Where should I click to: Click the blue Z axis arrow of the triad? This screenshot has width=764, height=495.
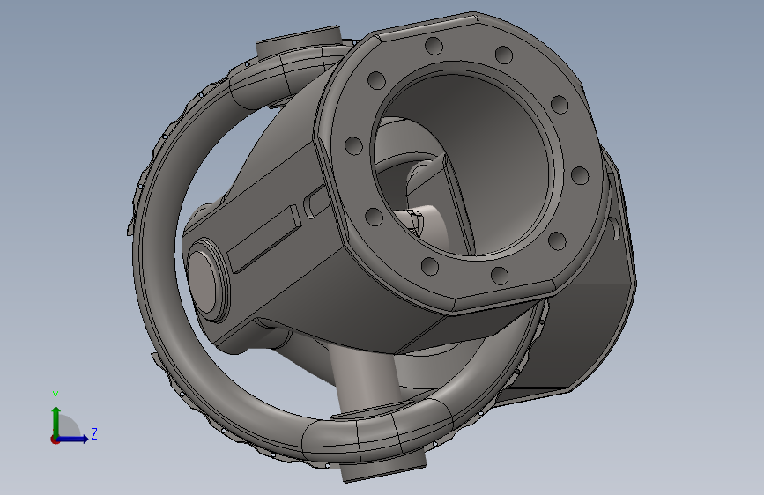[x=73, y=439]
